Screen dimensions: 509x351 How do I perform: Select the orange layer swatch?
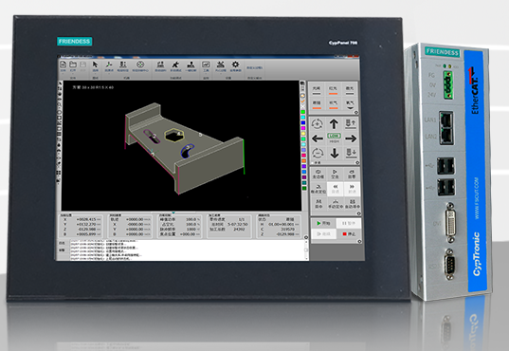(304, 161)
